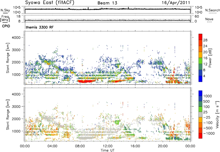
Task: Click the gray middle segment of velocity colorbar
Action: tap(200, 114)
